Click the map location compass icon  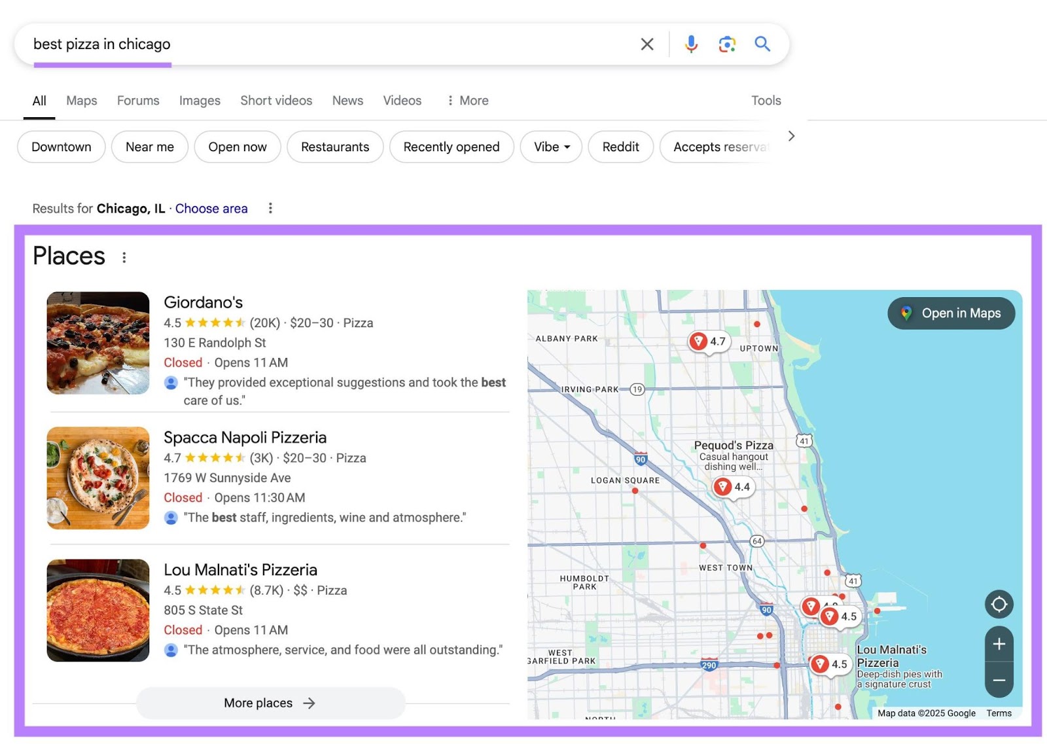tap(999, 604)
